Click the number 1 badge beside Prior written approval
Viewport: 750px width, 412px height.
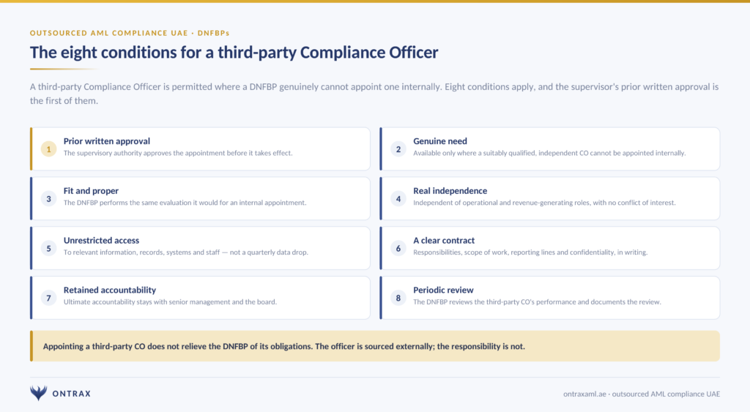coord(48,149)
